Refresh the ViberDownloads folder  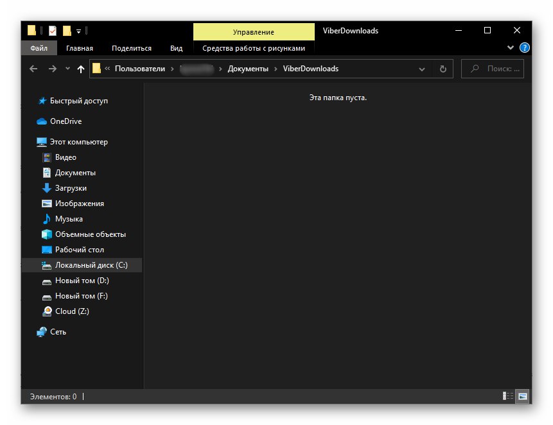point(443,69)
